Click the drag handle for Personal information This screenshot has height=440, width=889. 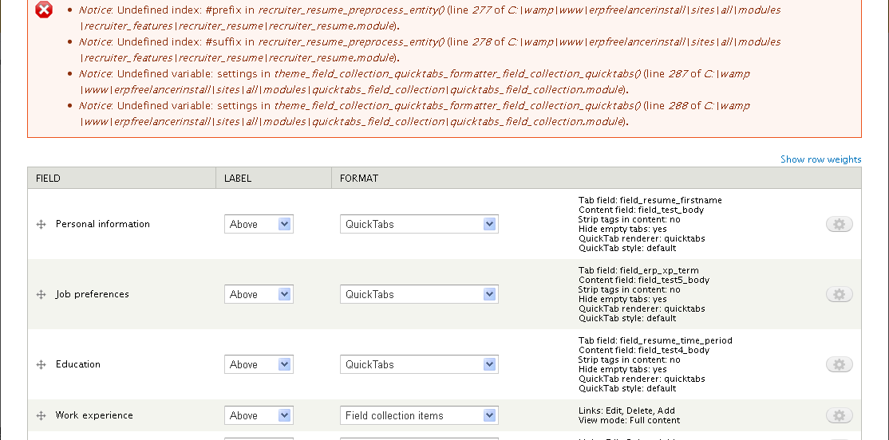(41, 225)
